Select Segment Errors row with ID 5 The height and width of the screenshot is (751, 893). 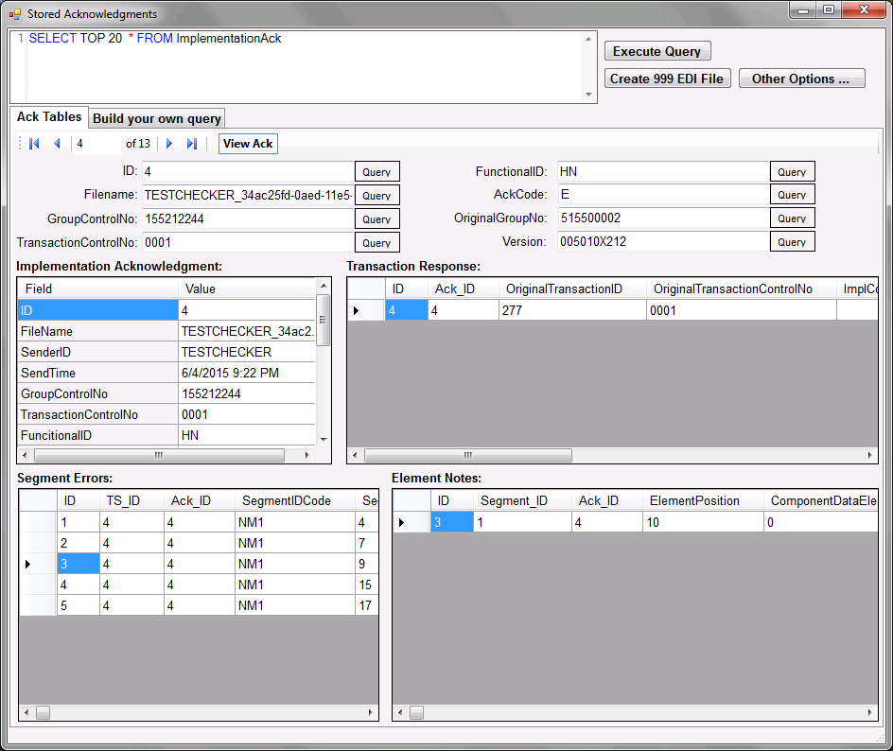(x=78, y=605)
